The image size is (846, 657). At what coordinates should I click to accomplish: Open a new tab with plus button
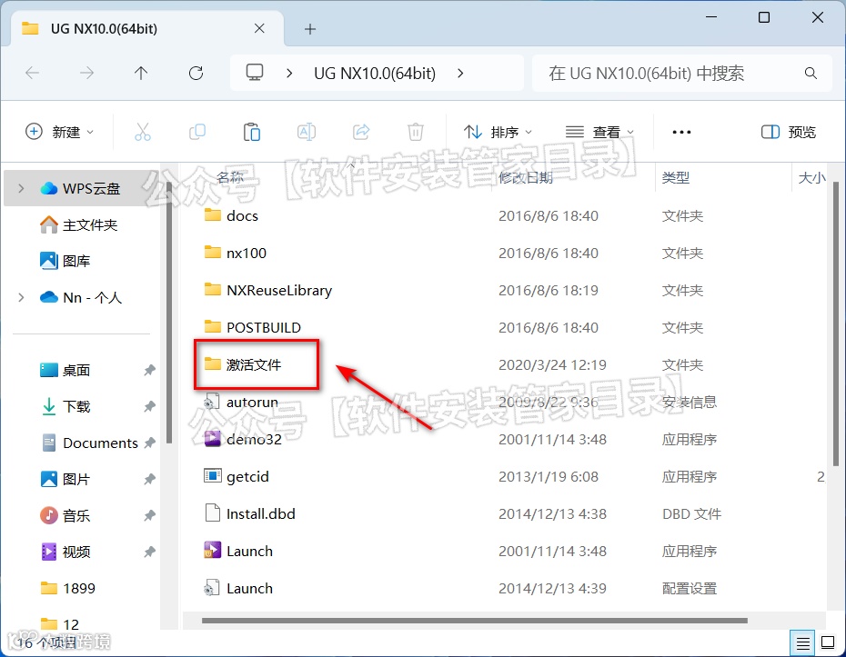pyautogui.click(x=309, y=29)
